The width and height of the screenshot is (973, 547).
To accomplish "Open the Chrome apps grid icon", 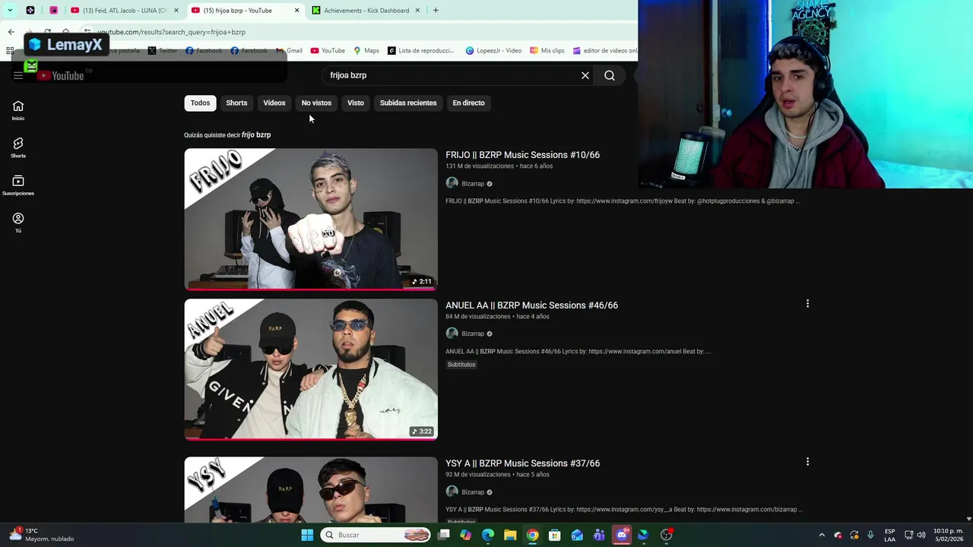I will pyautogui.click(x=10, y=51).
